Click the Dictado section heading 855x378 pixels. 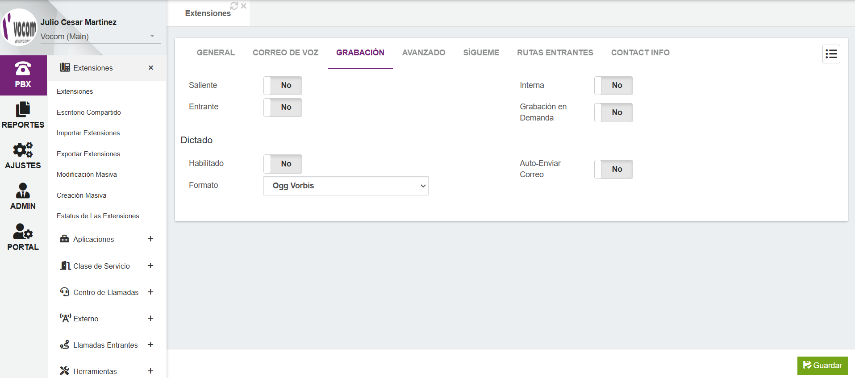[196, 140]
